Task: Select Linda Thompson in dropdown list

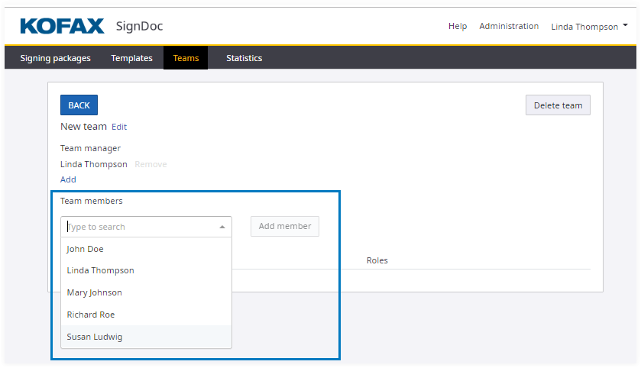Action: pyautogui.click(x=100, y=270)
